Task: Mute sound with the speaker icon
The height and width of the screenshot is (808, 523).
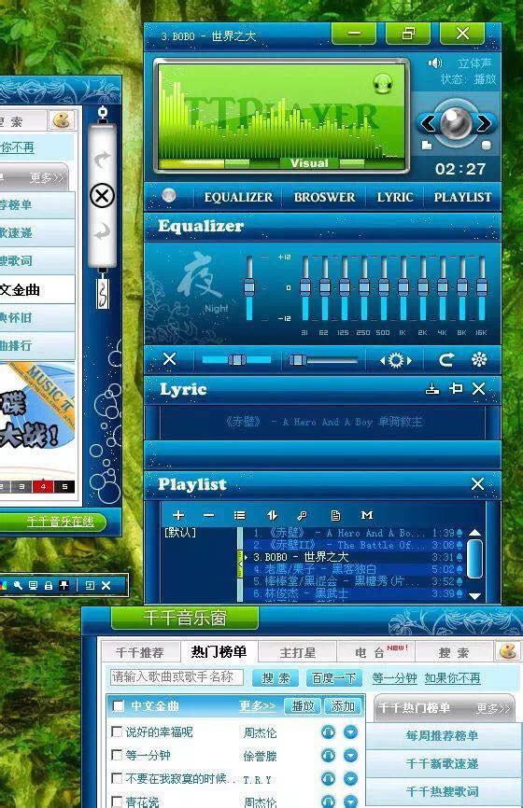Action: (x=434, y=63)
